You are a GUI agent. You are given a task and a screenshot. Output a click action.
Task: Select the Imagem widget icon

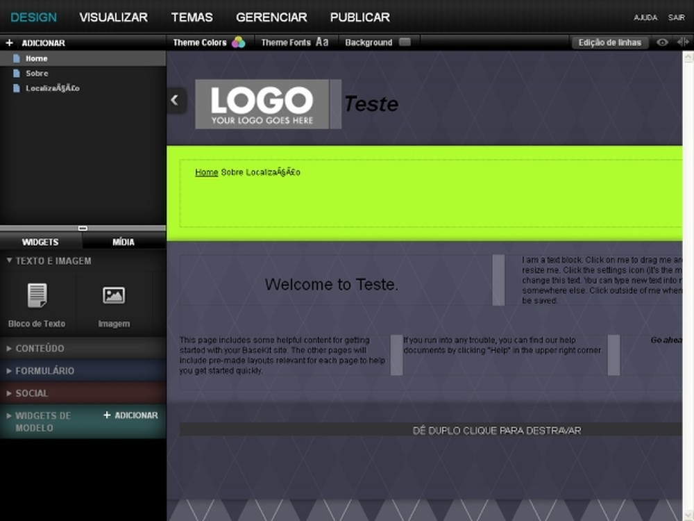(x=114, y=295)
